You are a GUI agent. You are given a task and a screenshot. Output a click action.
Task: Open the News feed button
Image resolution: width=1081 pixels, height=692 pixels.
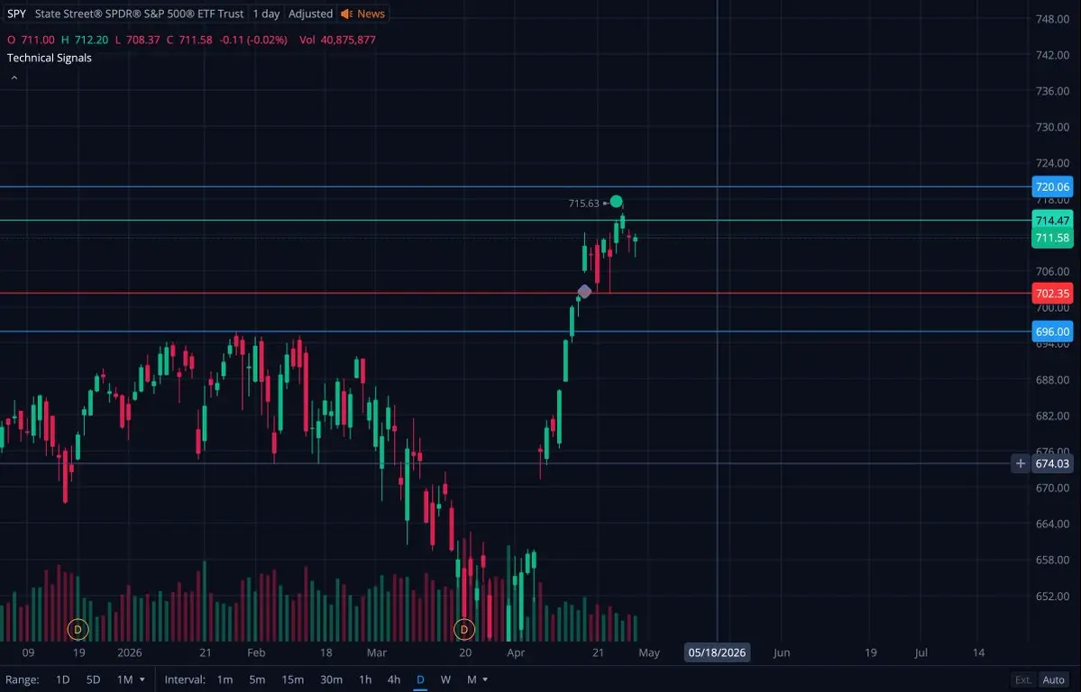coord(362,14)
